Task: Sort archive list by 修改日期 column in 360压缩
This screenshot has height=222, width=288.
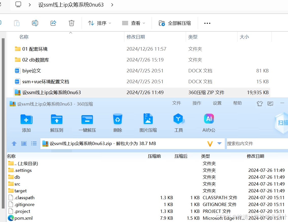Action: [255, 156]
